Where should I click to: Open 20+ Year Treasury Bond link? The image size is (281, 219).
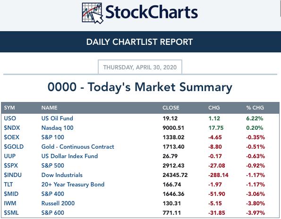coord(73,185)
